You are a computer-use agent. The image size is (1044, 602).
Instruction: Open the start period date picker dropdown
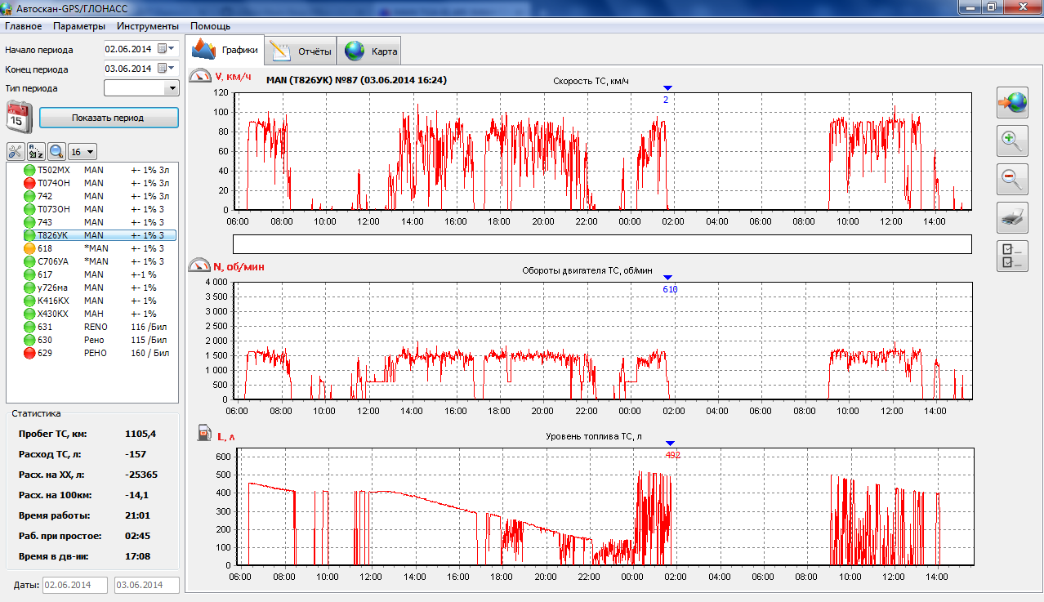(x=167, y=49)
